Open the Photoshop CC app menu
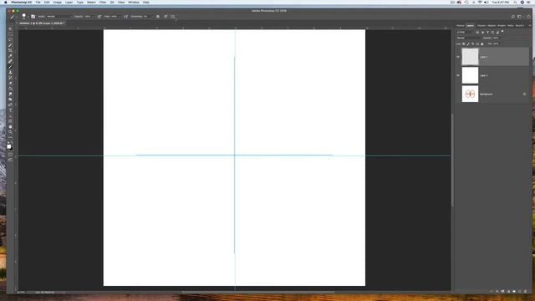This screenshot has width=535, height=301. [22, 3]
